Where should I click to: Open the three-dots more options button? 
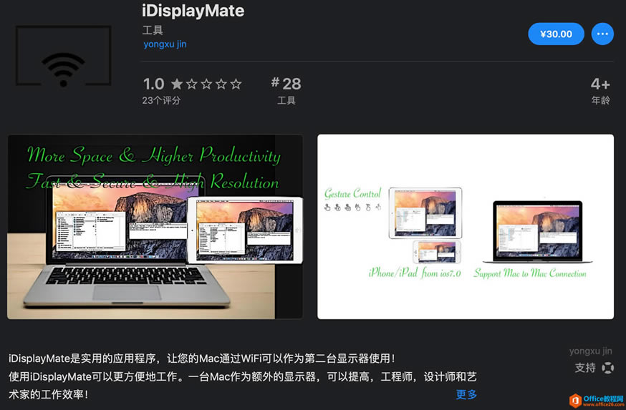pos(602,34)
